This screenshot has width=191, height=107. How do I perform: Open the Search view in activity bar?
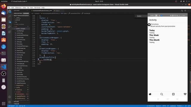click(10, 16)
